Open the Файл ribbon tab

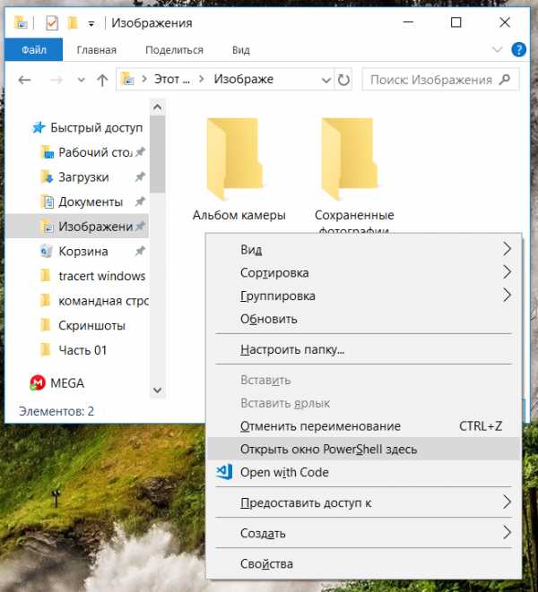coord(34,50)
